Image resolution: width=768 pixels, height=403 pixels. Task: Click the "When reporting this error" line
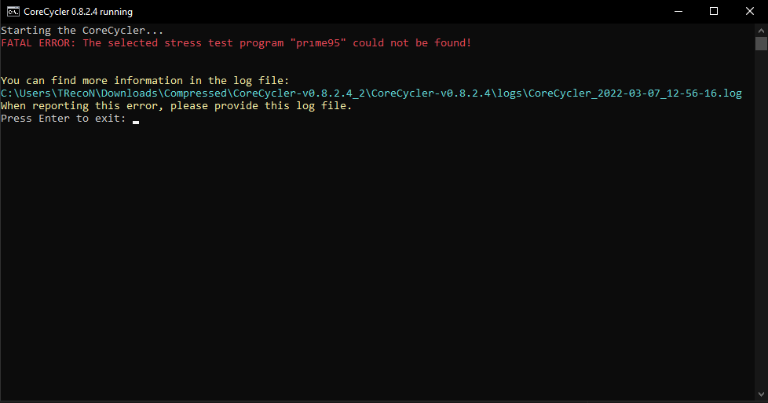pos(177,106)
